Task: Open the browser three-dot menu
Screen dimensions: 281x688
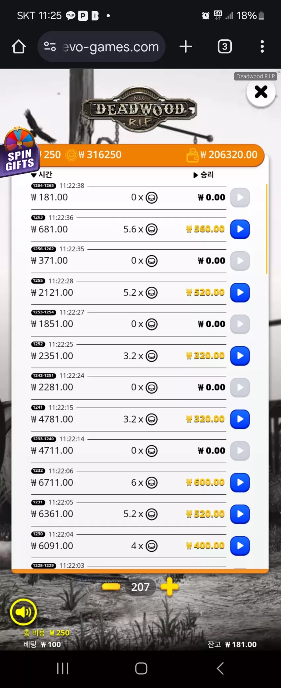Action: click(262, 47)
